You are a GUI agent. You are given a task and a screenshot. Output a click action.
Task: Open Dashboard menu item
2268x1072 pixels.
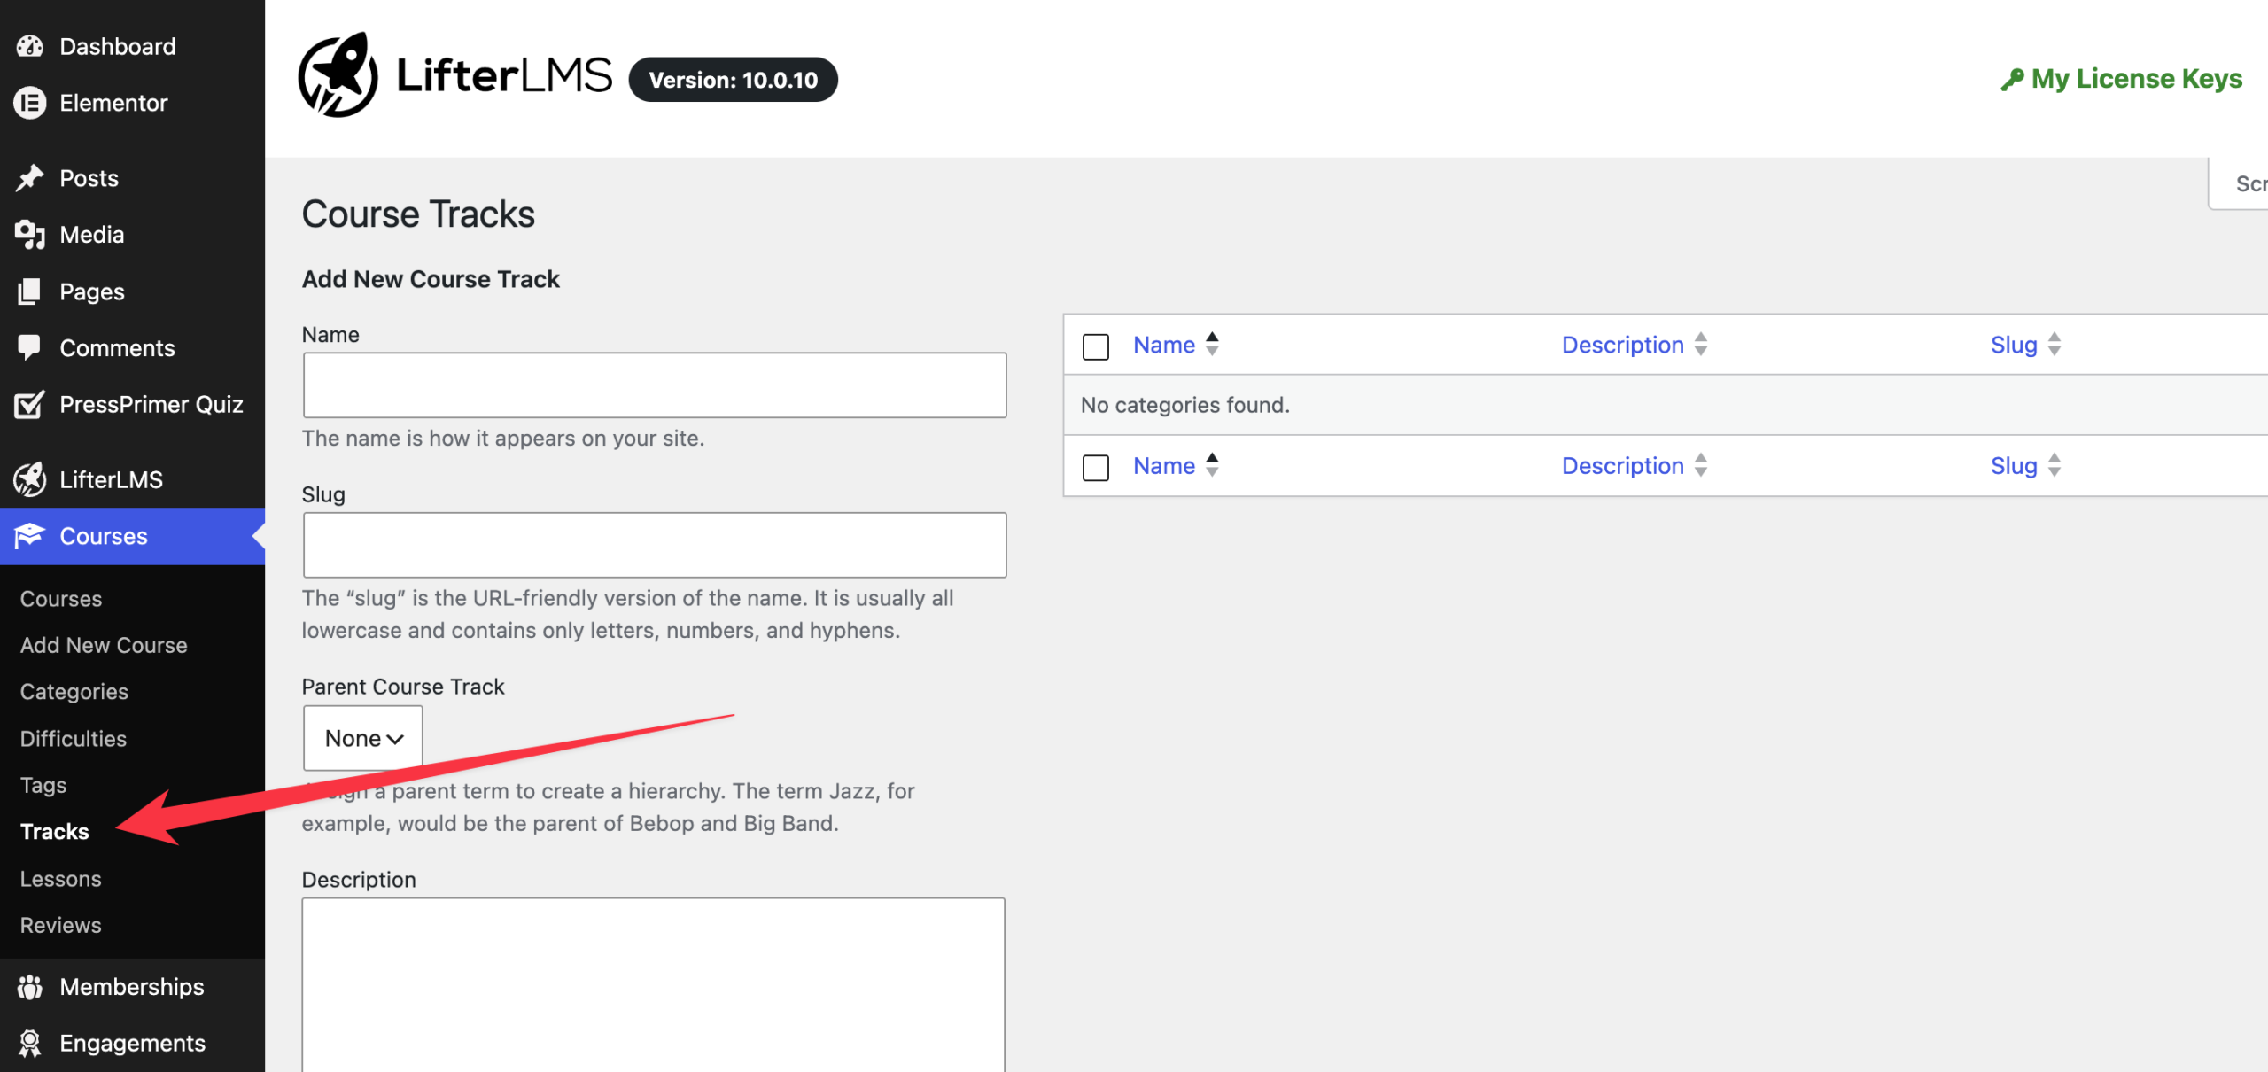(133, 46)
